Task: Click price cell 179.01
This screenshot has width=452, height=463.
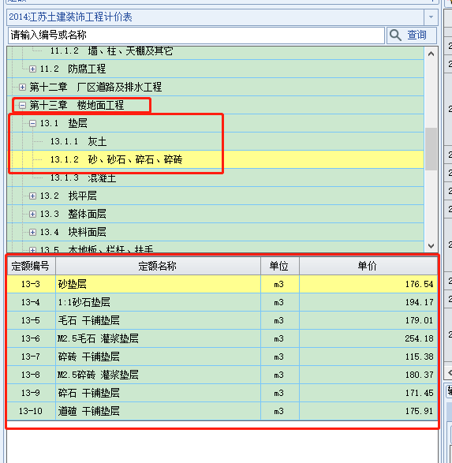Action: [x=368, y=320]
